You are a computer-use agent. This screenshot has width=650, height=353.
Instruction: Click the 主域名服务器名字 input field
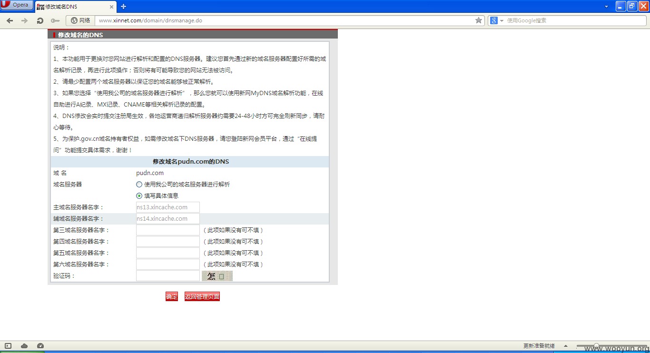coord(168,207)
